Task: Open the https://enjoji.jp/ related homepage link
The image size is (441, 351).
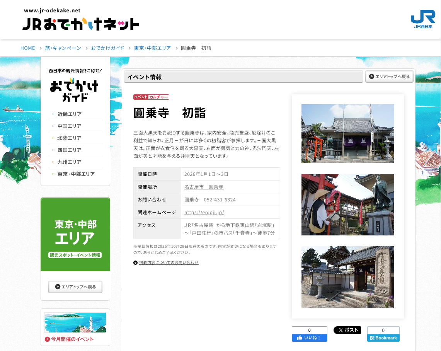Action: tap(204, 212)
